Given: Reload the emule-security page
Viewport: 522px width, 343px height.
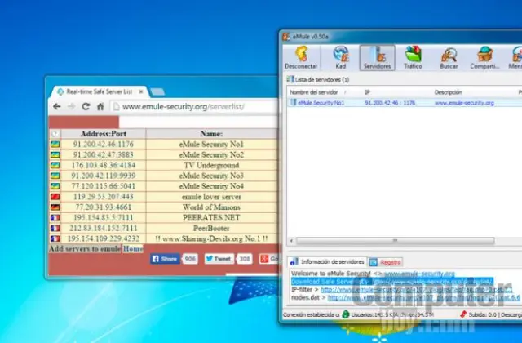Looking at the screenshot, I should pyautogui.click(x=87, y=107).
